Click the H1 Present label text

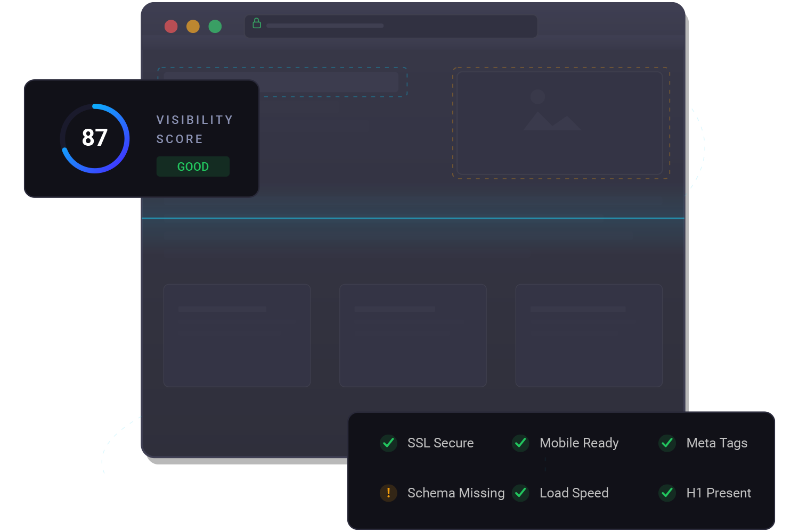719,493
